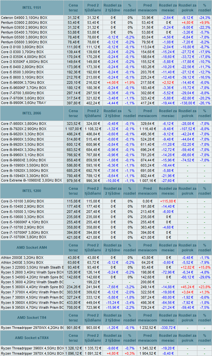Click the 199,22 € cell in Ryzen 5 3600 row
Image resolution: width=212 pixels, height=356 pixels.
point(93,282)
